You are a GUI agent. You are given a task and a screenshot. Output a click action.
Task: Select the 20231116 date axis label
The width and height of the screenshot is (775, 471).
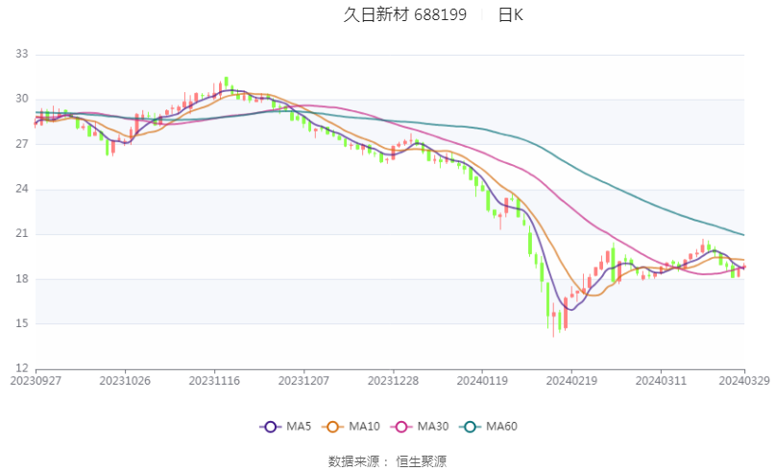(x=214, y=381)
